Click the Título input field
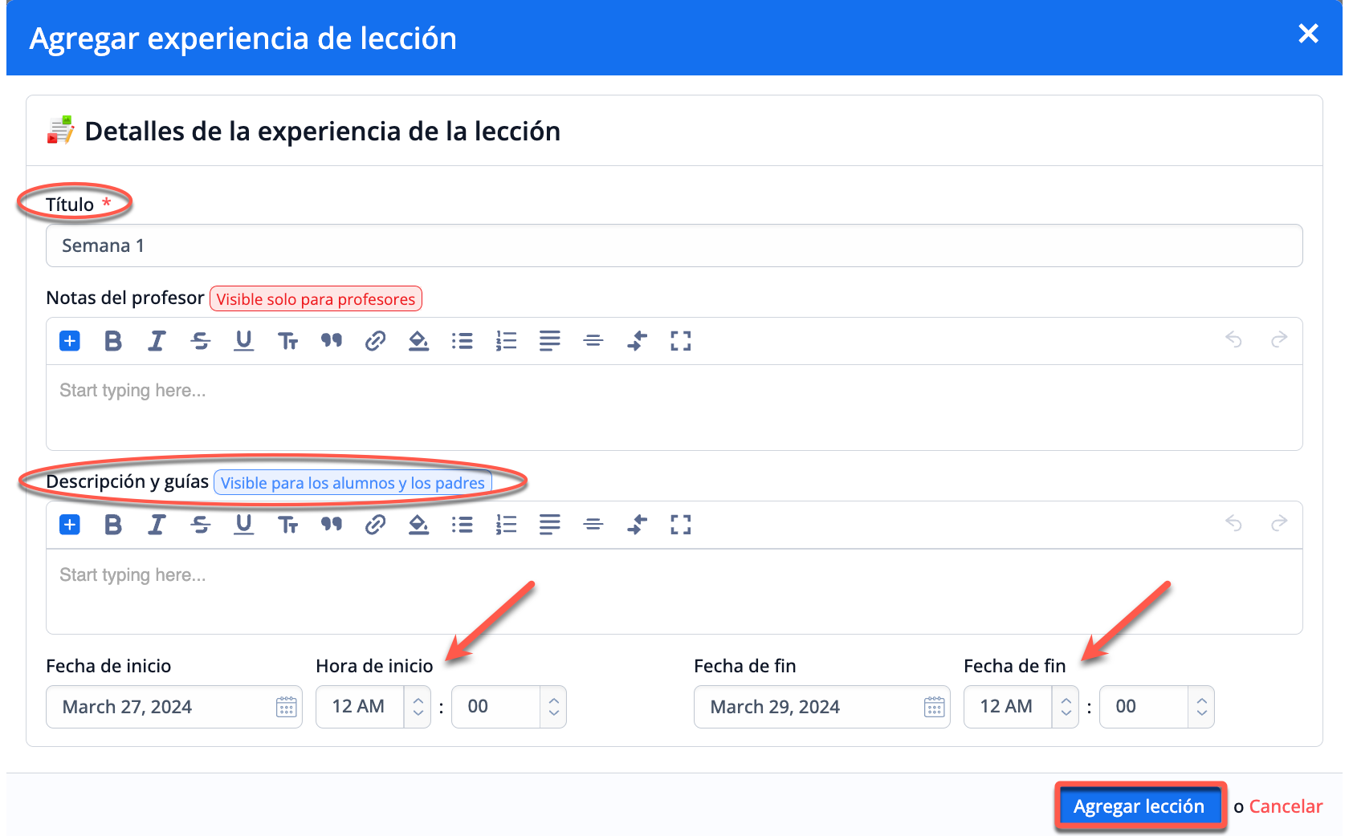Screen dimensions: 1349x836 [674, 246]
